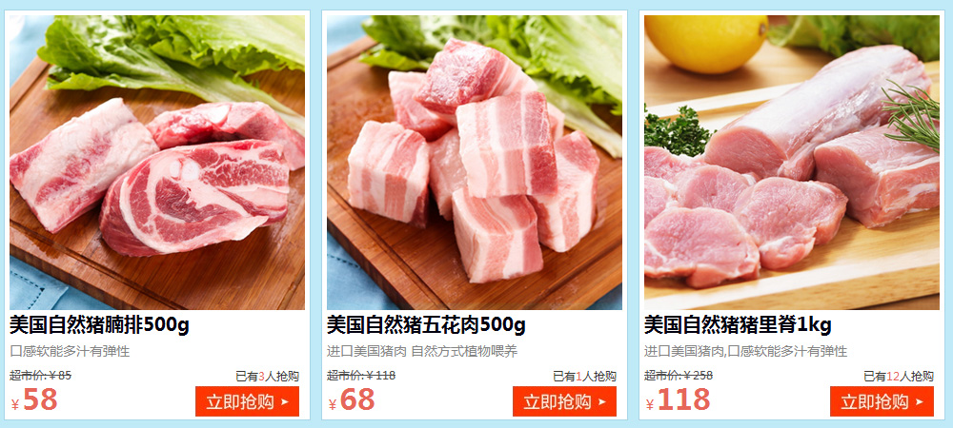Click the ¥68 sale price
Image resolution: width=953 pixels, height=428 pixels.
pos(352,400)
